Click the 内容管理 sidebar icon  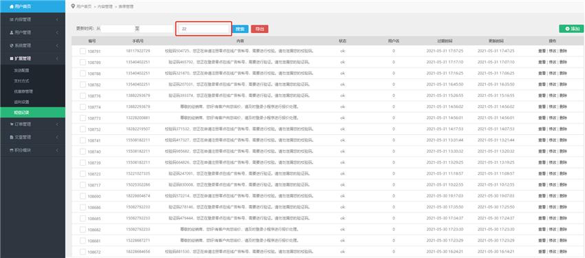click(x=11, y=19)
